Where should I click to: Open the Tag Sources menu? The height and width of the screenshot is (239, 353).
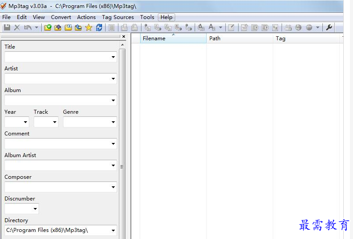[x=118, y=17]
